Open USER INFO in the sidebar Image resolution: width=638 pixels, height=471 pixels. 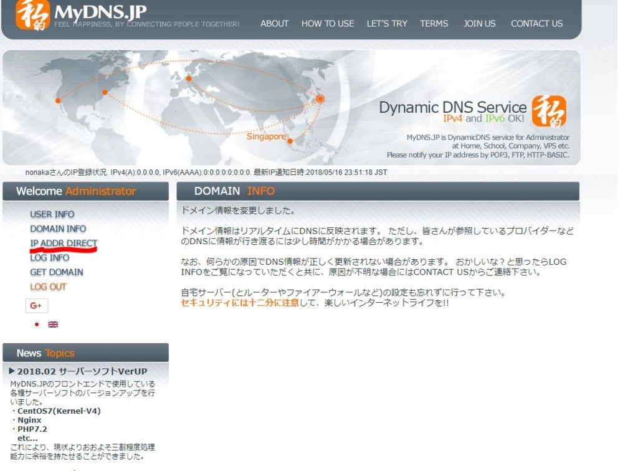coord(52,214)
